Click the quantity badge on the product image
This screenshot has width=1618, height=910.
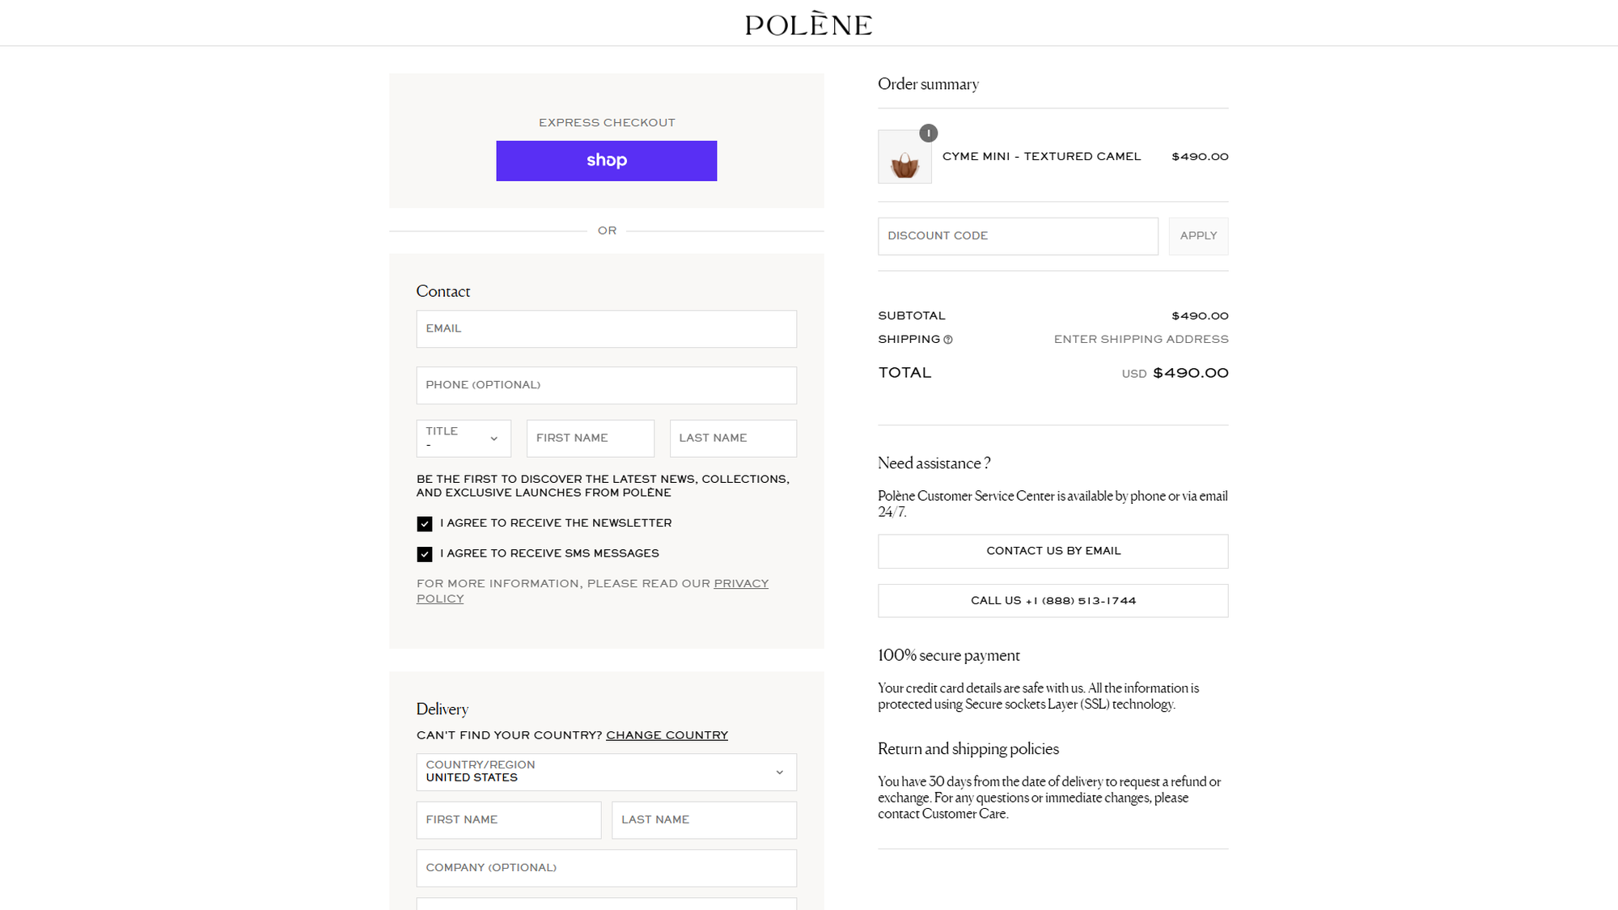(x=928, y=133)
